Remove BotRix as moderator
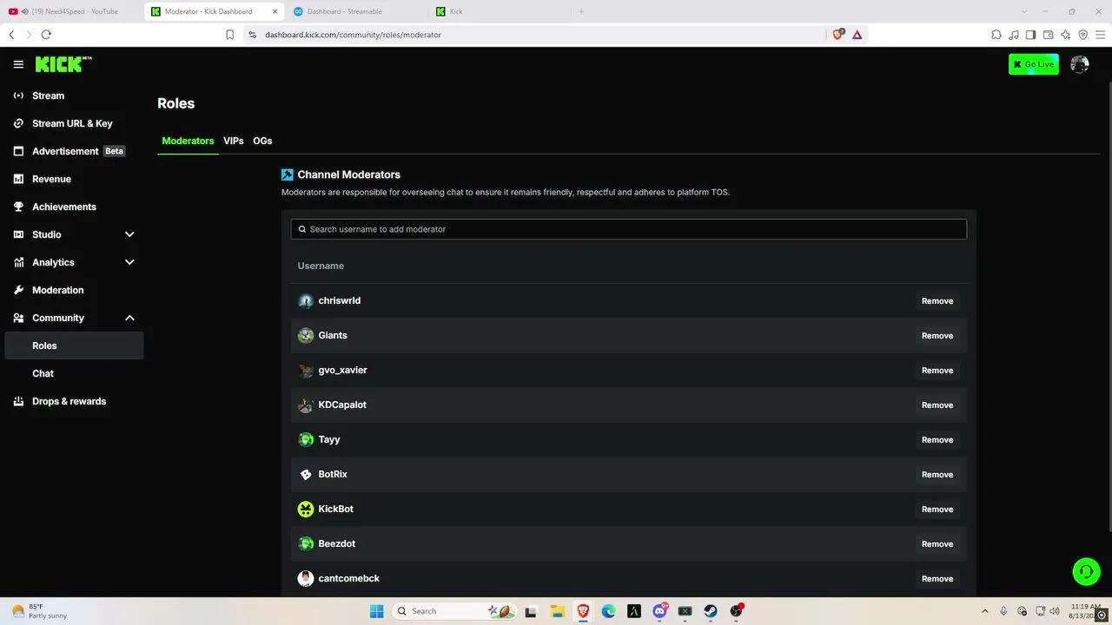The width and height of the screenshot is (1112, 625). 937,475
